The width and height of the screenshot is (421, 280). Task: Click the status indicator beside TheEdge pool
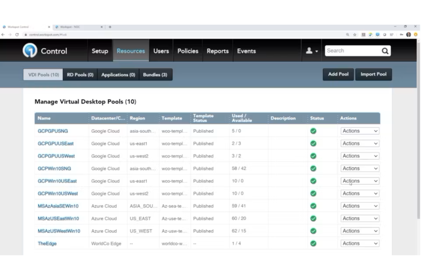[313, 243]
